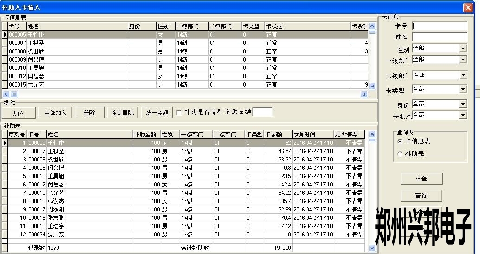The image size is (480, 254).
Task: Open the 卡类型 combo box
Action: pyautogui.click(x=462, y=89)
